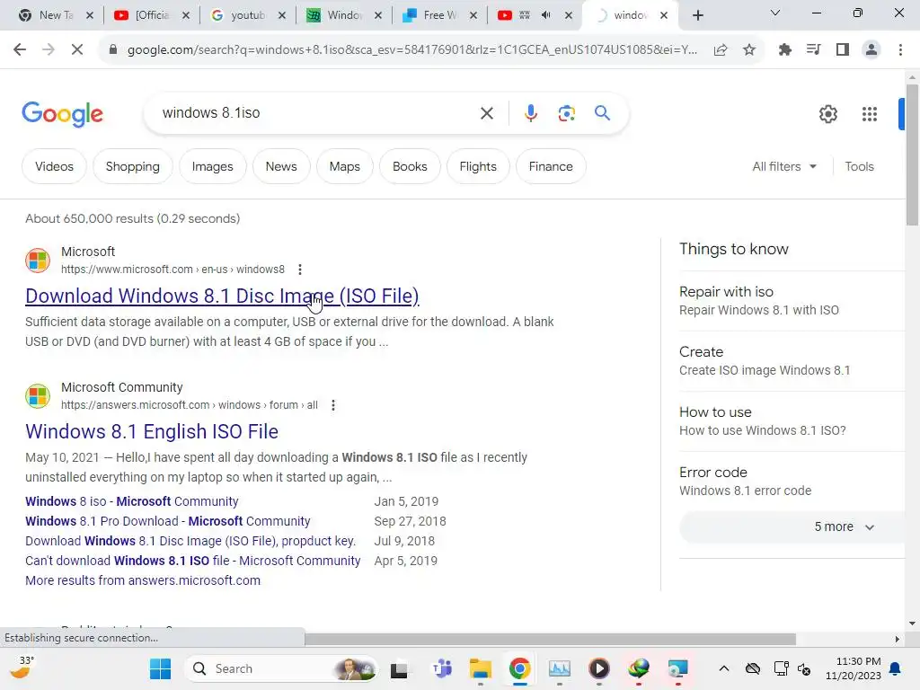Open media controls icon in toolbar
920x690 pixels.
813,50
